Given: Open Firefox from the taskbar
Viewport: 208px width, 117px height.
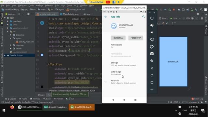Looking at the screenshot, I should (12, 107).
